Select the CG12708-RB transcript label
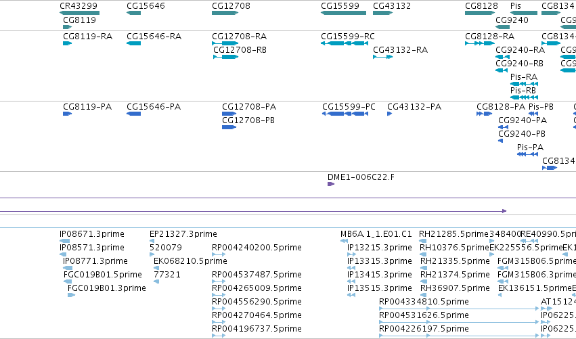Image resolution: width=576 pixels, height=339 pixels. click(x=240, y=49)
